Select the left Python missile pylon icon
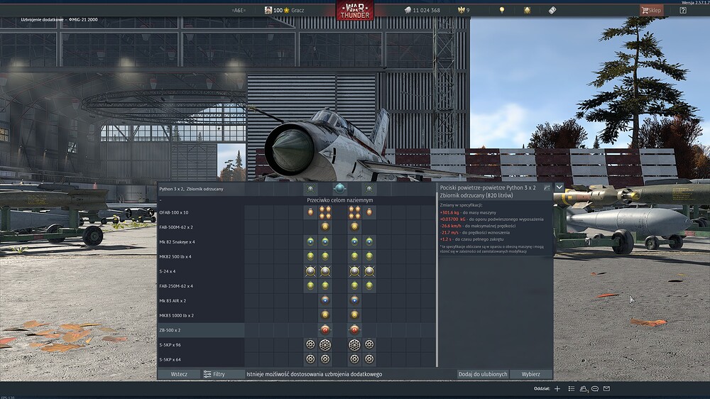 [x=311, y=189]
